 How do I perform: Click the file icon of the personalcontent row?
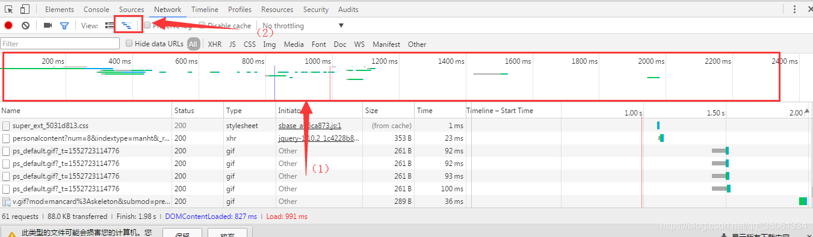pos(6,138)
